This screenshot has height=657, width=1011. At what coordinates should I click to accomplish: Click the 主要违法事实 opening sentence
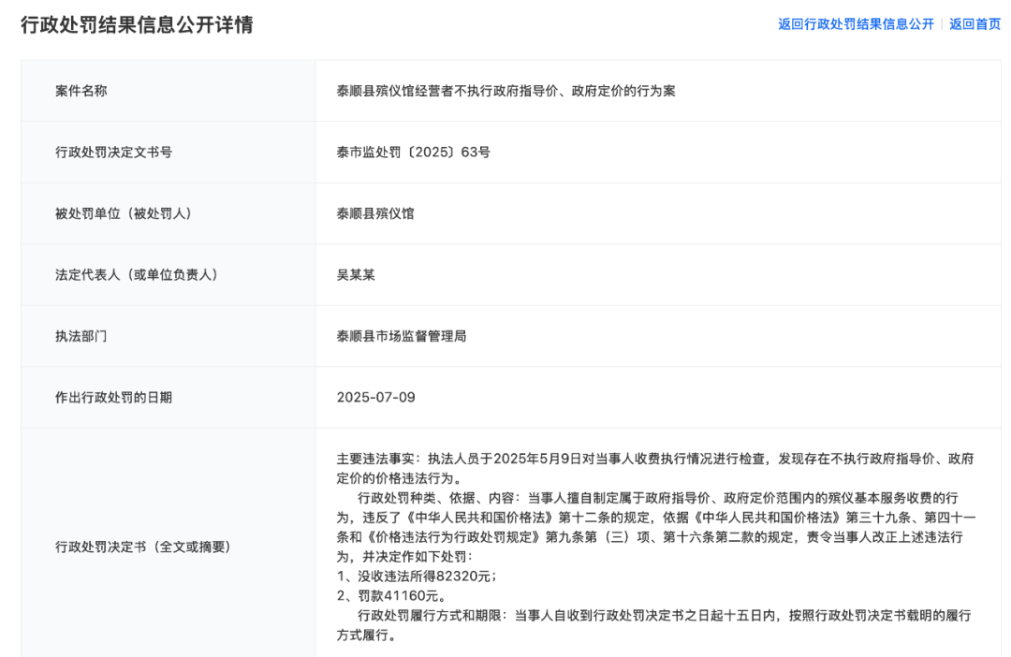click(x=655, y=460)
